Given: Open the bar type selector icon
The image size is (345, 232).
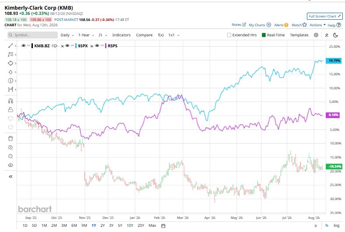Looking at the screenshot, I should (101, 35).
